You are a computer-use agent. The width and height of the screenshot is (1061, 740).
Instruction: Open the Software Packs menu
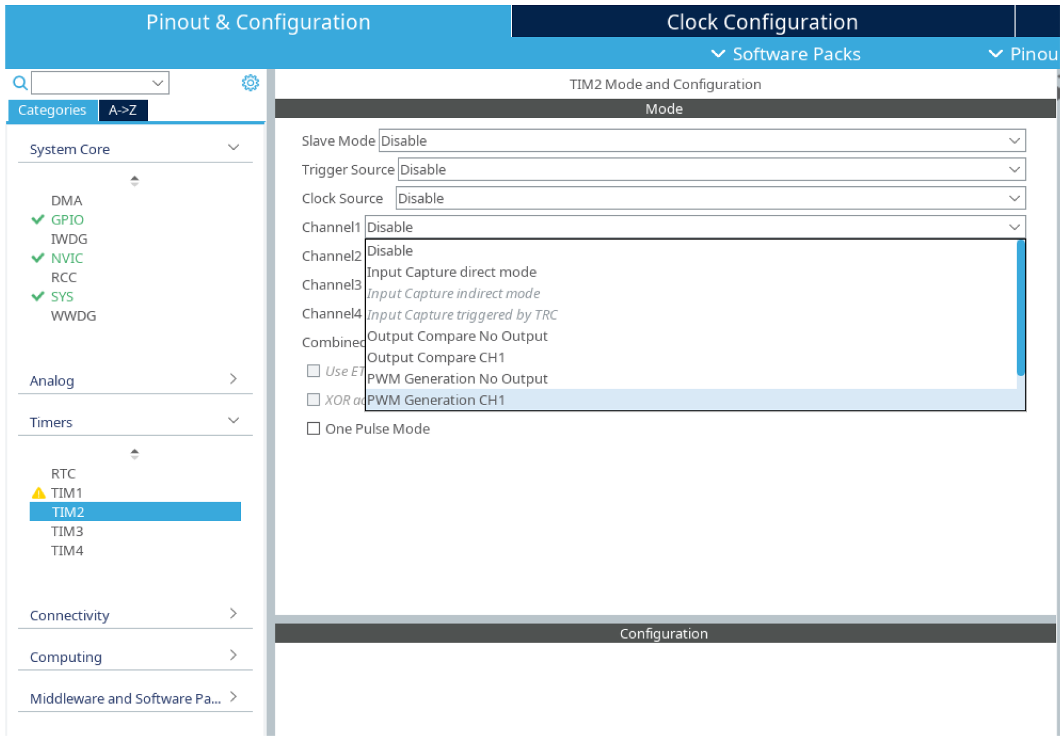[786, 54]
